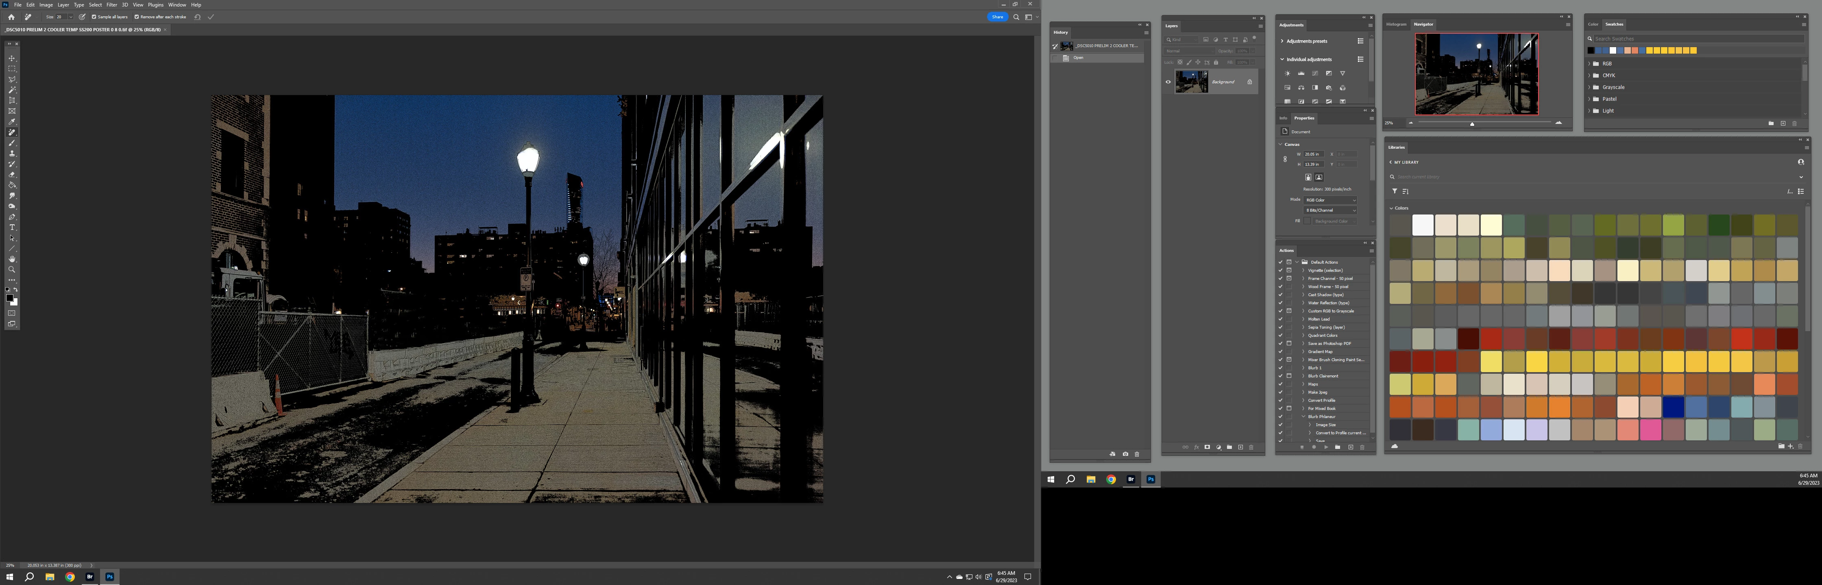Select the Hand tool

[12, 259]
